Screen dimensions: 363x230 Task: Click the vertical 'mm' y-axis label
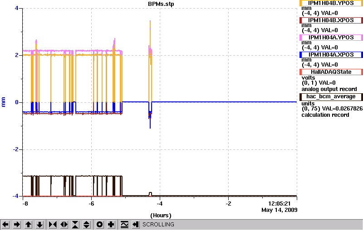pos(3,102)
